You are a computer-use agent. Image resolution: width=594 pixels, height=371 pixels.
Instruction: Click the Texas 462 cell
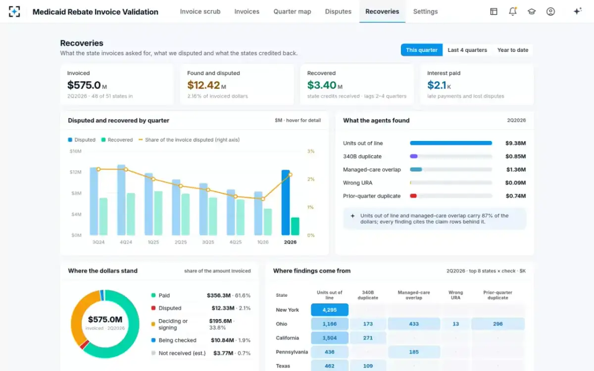330,366
